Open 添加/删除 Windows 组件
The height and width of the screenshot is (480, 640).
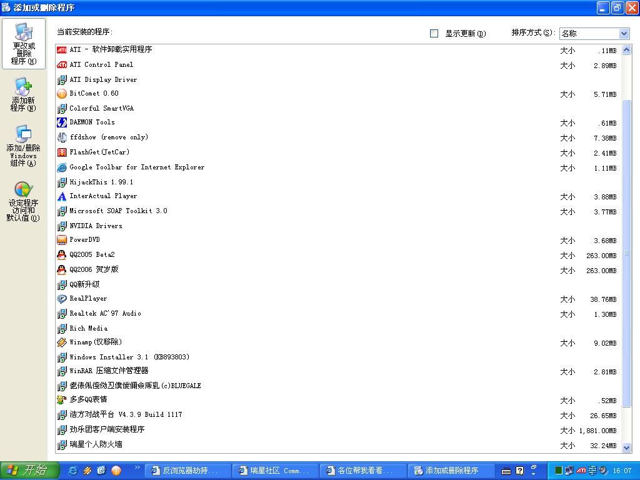point(23,146)
